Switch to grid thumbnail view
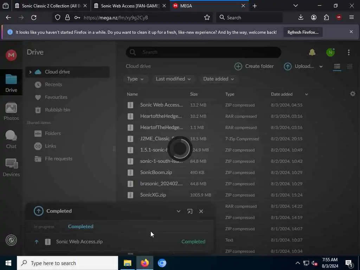Image resolution: width=360 pixels, height=270 pixels. 349,66
